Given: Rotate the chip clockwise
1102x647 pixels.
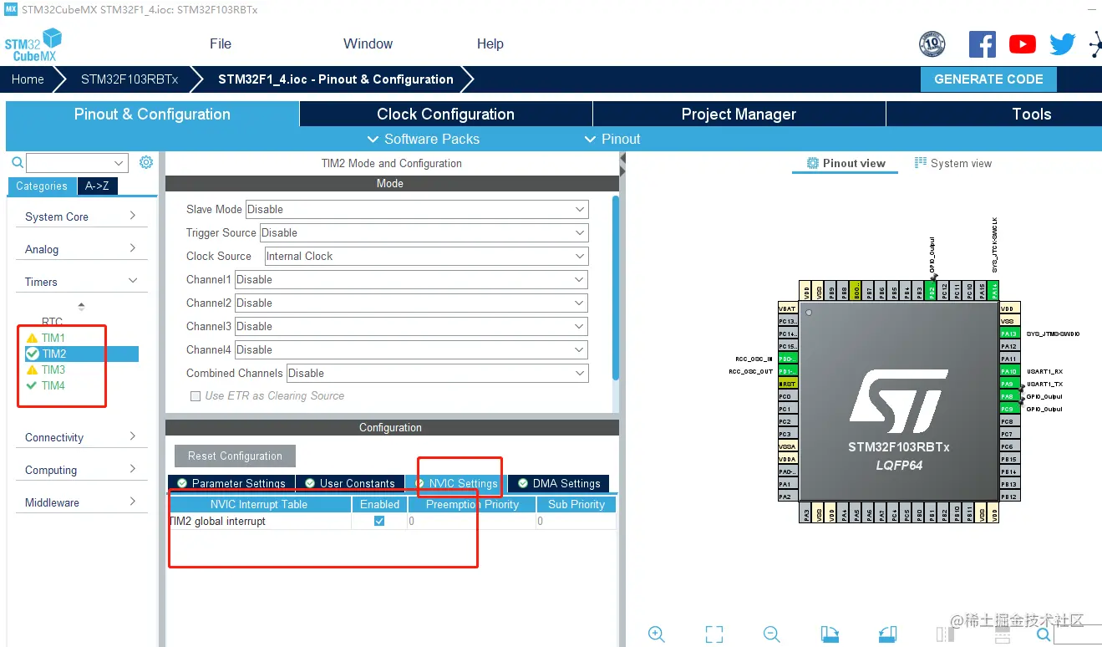Looking at the screenshot, I should [x=830, y=634].
